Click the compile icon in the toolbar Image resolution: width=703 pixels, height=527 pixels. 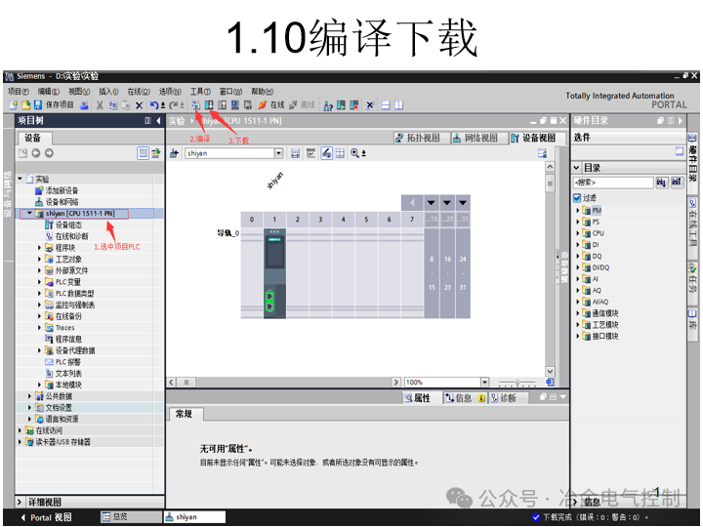196,104
